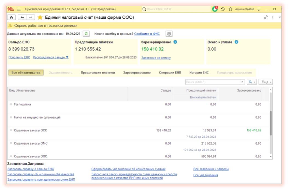The height and width of the screenshot is (191, 289).
Task: Focus the global search field in title bar
Action: [x=176, y=9]
